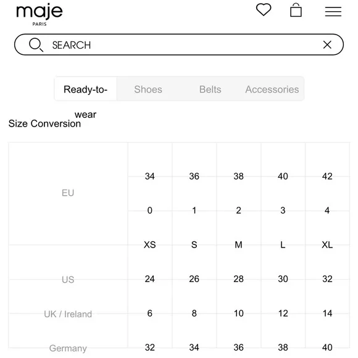Select the XL size cell
The width and height of the screenshot is (358, 358).
pyautogui.click(x=327, y=245)
